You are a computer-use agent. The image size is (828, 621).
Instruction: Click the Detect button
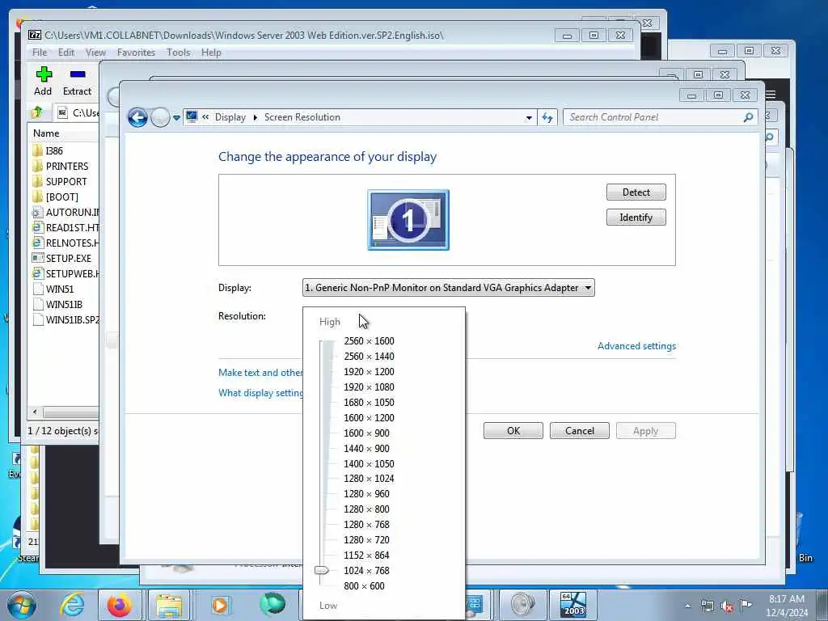coord(636,192)
